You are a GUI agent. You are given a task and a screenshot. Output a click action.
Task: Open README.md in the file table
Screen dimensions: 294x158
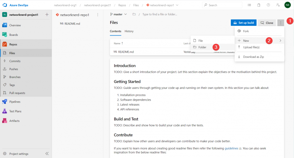pos(123,52)
